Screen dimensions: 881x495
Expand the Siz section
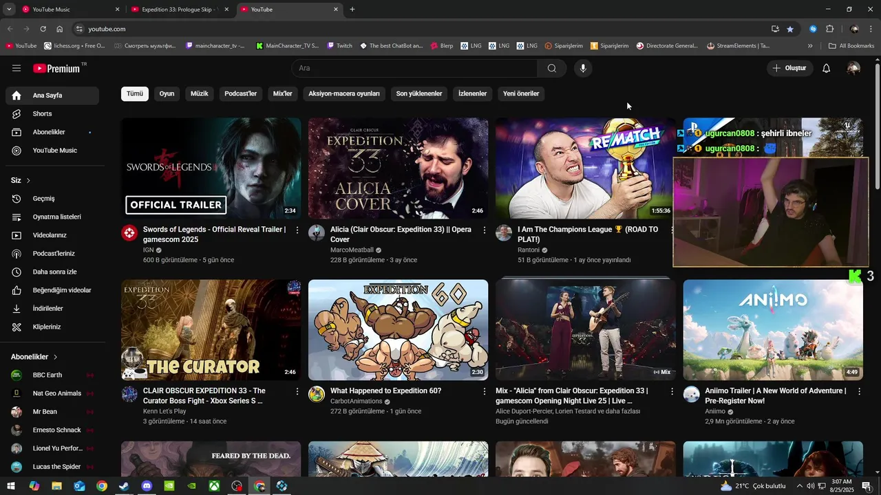tap(21, 180)
